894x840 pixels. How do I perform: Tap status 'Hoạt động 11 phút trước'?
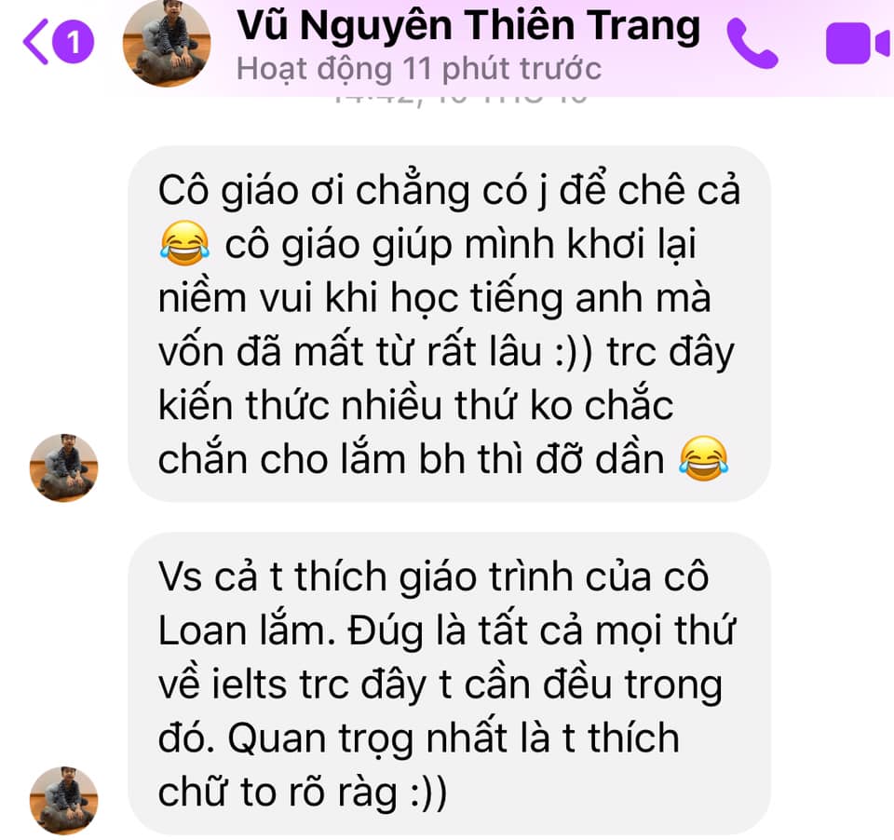[x=419, y=69]
